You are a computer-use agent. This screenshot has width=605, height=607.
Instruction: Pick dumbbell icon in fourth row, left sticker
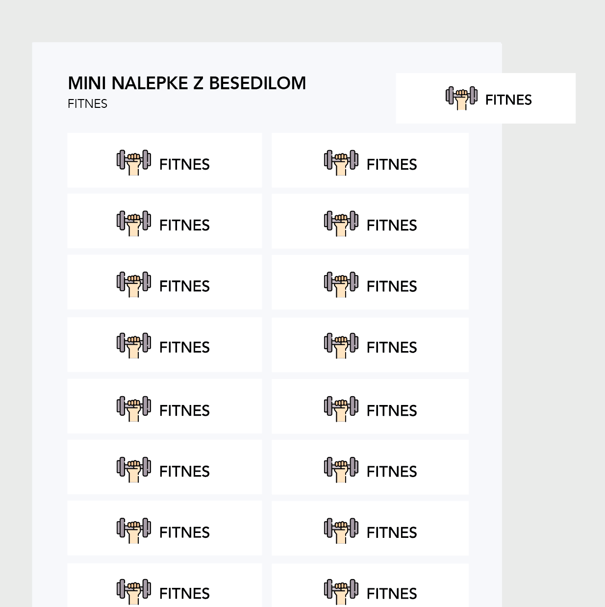pyautogui.click(x=134, y=345)
